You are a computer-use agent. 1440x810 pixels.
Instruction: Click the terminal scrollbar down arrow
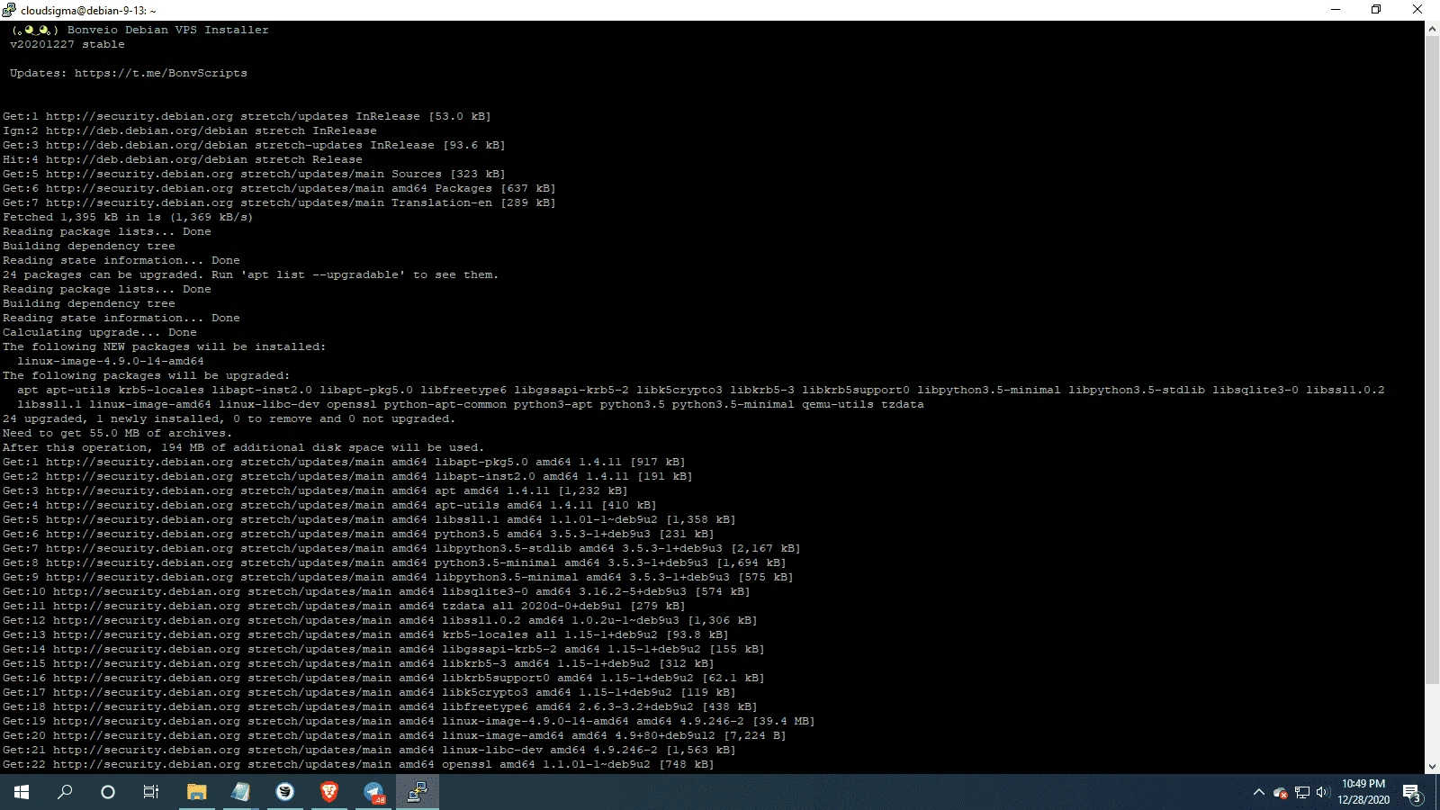1432,766
